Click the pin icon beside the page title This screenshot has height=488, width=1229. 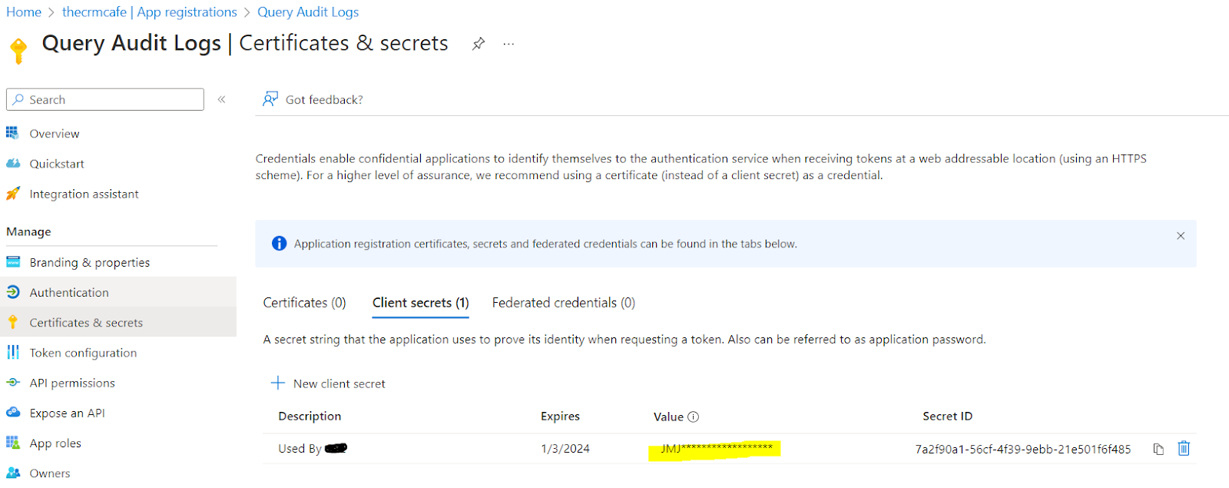pyautogui.click(x=479, y=44)
